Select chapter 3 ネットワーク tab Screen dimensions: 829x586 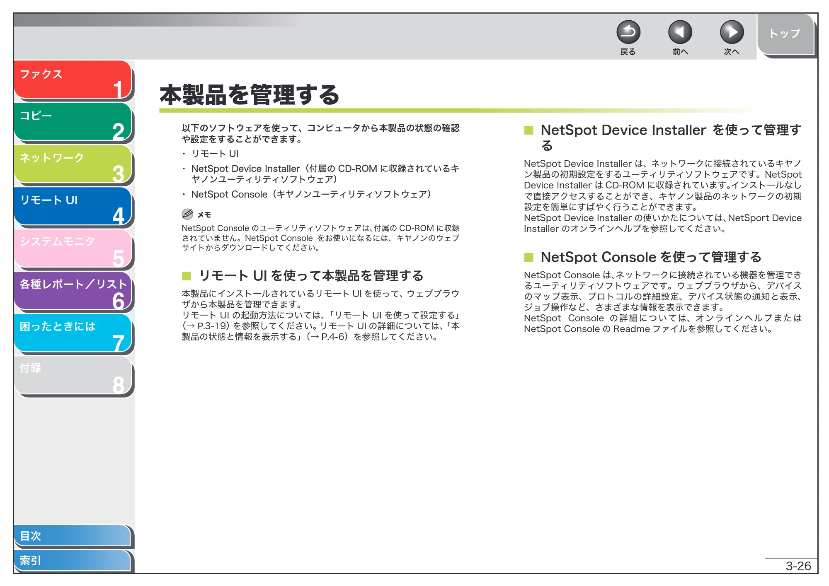pos(73,164)
